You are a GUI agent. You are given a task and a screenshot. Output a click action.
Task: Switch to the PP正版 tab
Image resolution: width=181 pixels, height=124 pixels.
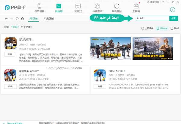pos(33,19)
